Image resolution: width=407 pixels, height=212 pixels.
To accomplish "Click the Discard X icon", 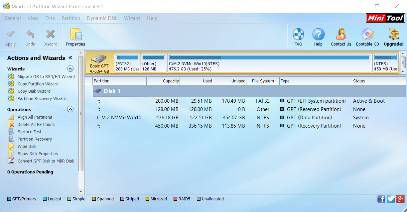I will 50,34.
